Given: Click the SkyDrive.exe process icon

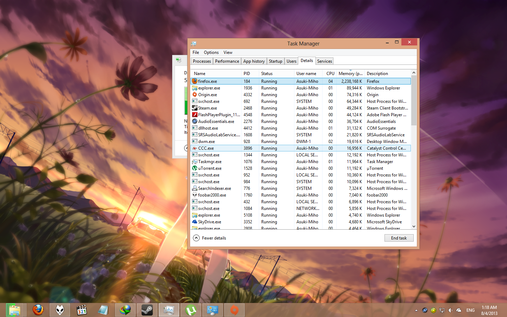Looking at the screenshot, I should pos(195,222).
